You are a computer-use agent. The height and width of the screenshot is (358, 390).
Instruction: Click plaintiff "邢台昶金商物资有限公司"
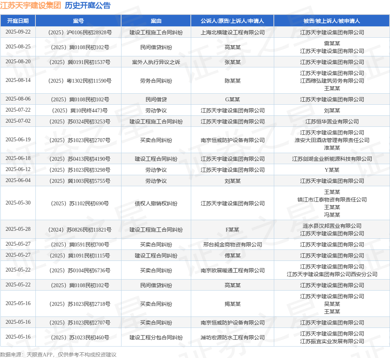(233, 245)
